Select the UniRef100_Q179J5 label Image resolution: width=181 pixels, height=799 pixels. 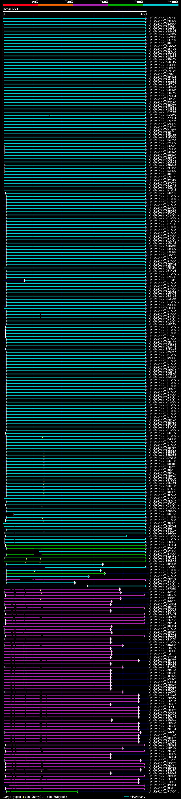[x=162, y=480]
